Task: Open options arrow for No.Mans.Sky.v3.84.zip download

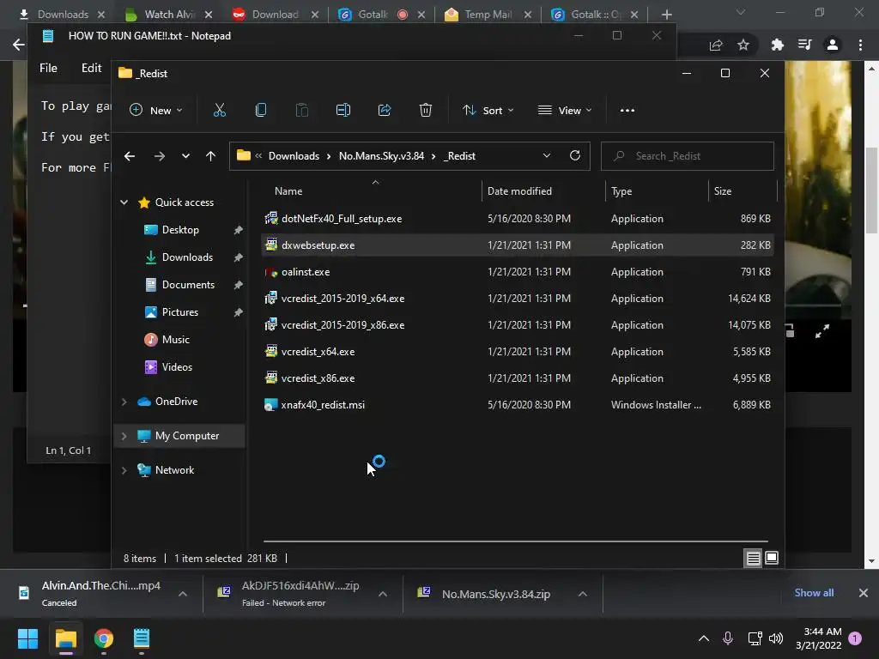Action: click(x=583, y=594)
